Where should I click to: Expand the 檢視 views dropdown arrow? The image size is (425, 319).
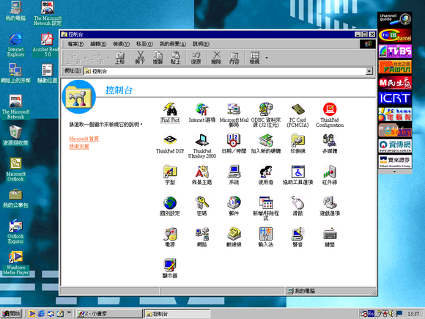coord(267,58)
